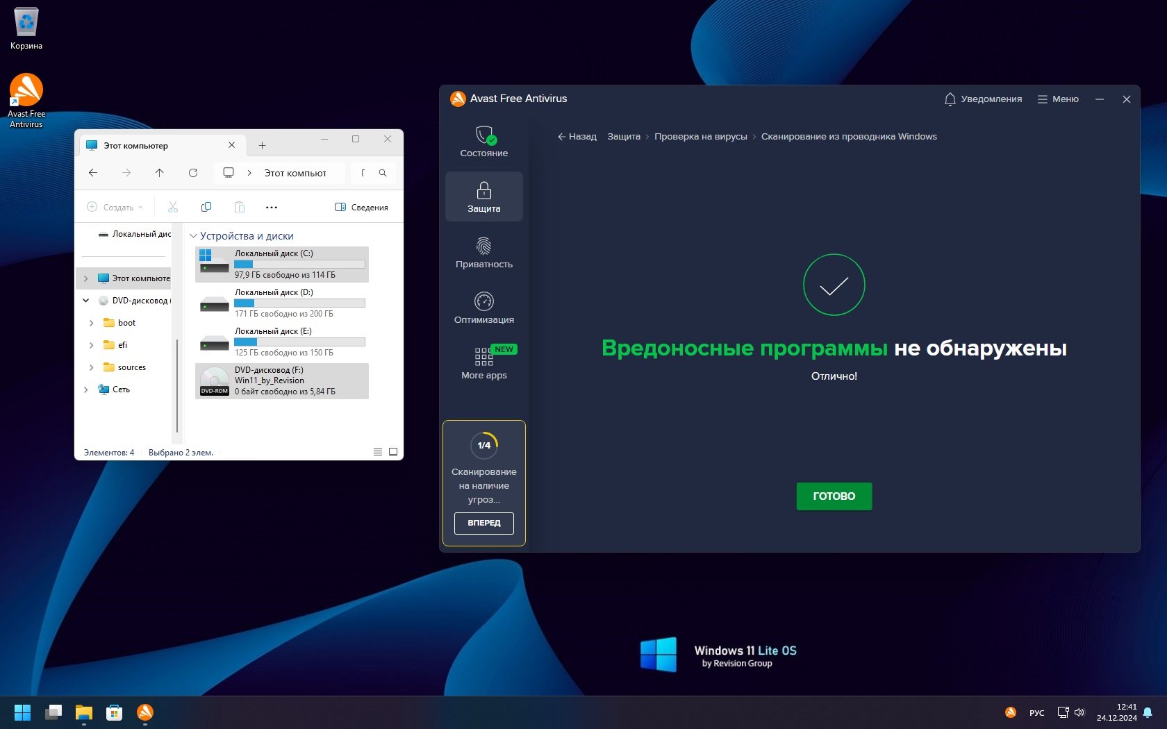
Task: Select Локальный диск (E:)
Action: point(282,342)
